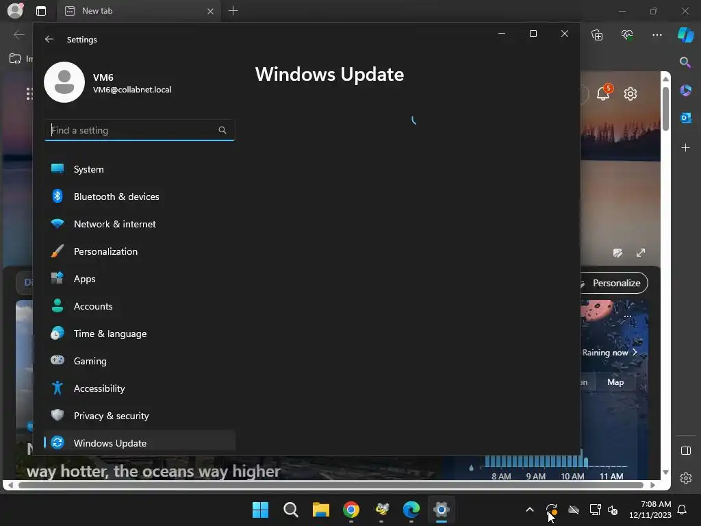701x526 pixels.
Task: Click the Gaming controller icon
Action: point(58,360)
